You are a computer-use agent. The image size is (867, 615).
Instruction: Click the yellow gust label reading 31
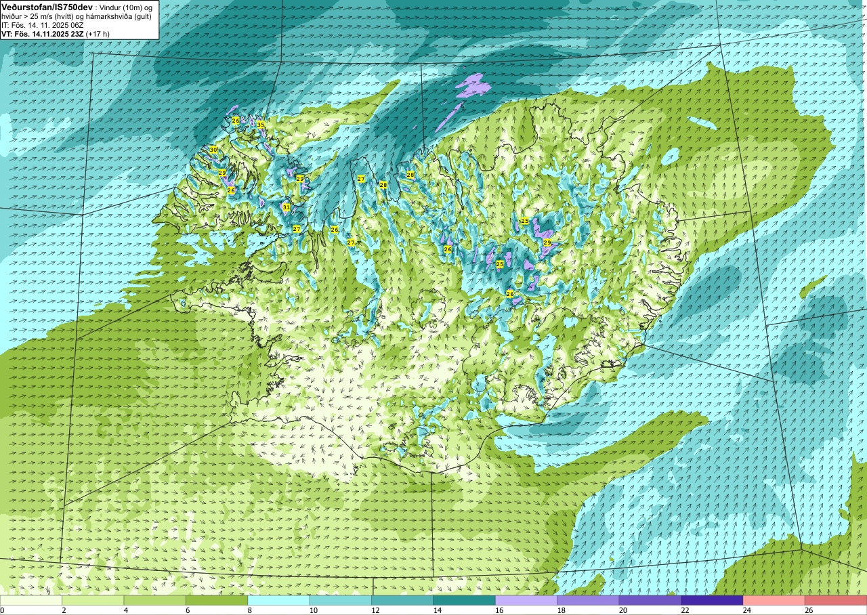click(287, 207)
